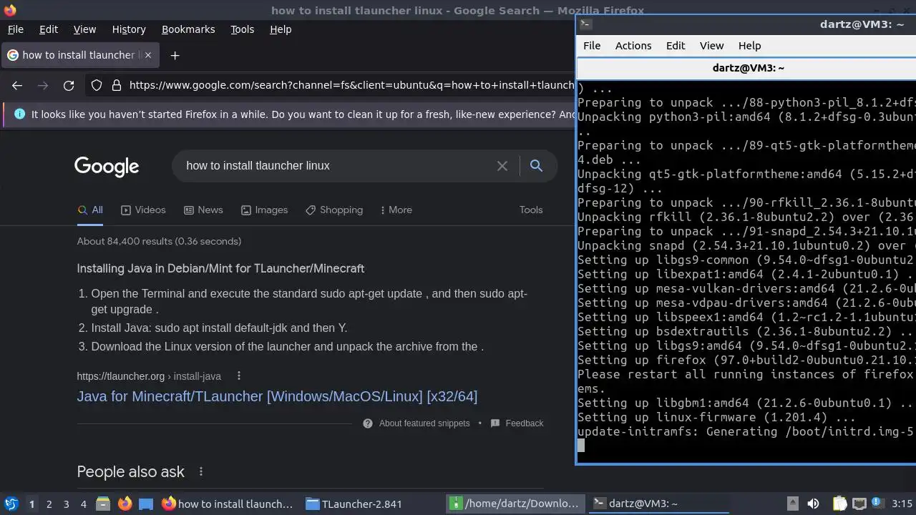
Task: Click the Google search magnifier button
Action: pyautogui.click(x=536, y=166)
